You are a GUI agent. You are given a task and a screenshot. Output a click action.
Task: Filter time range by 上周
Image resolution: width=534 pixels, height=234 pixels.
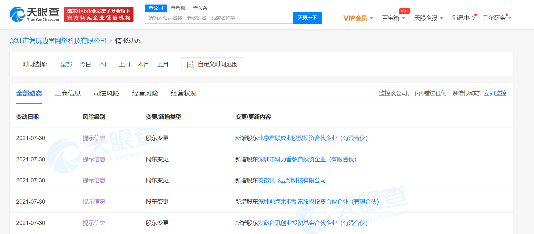(x=124, y=65)
